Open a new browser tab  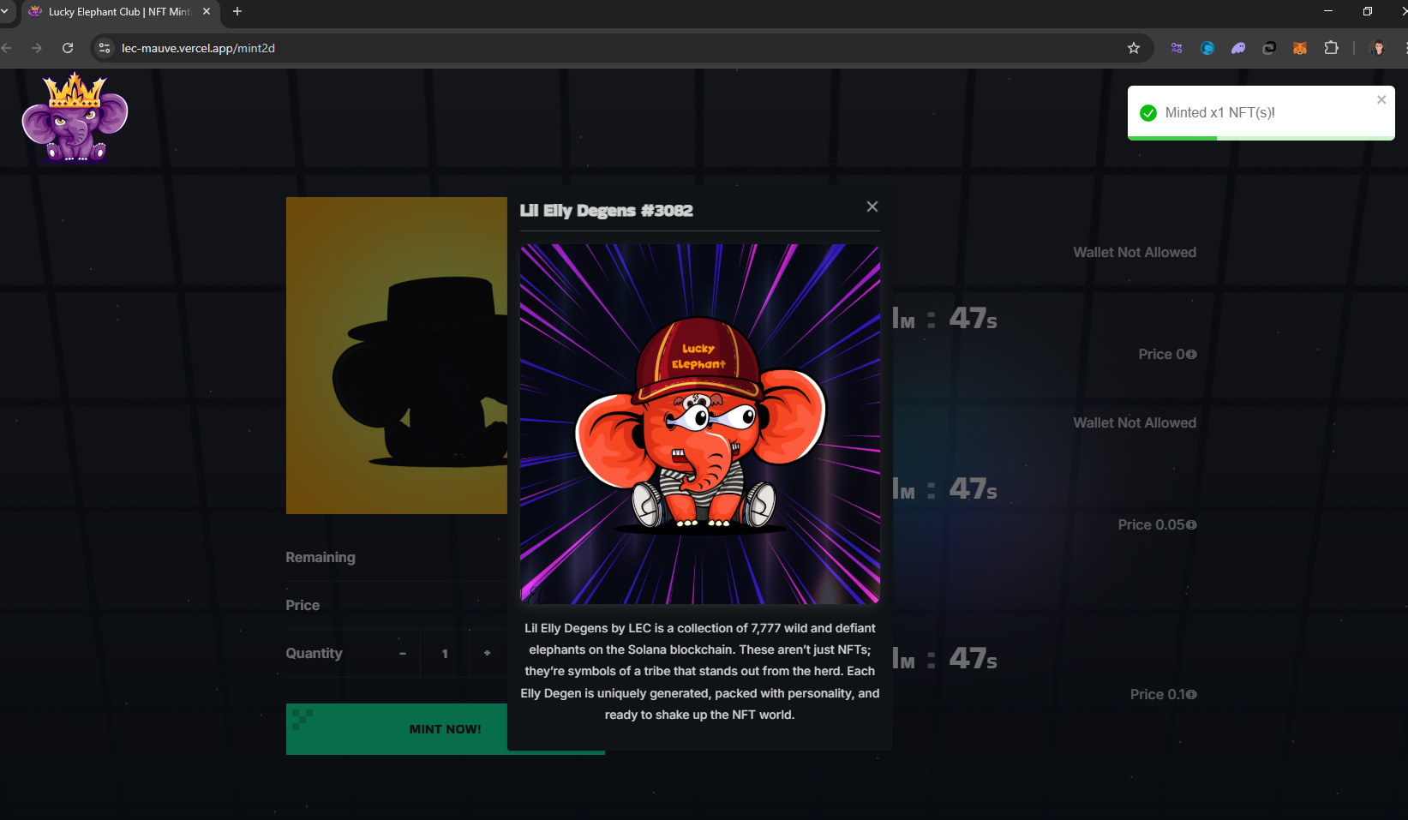[237, 12]
